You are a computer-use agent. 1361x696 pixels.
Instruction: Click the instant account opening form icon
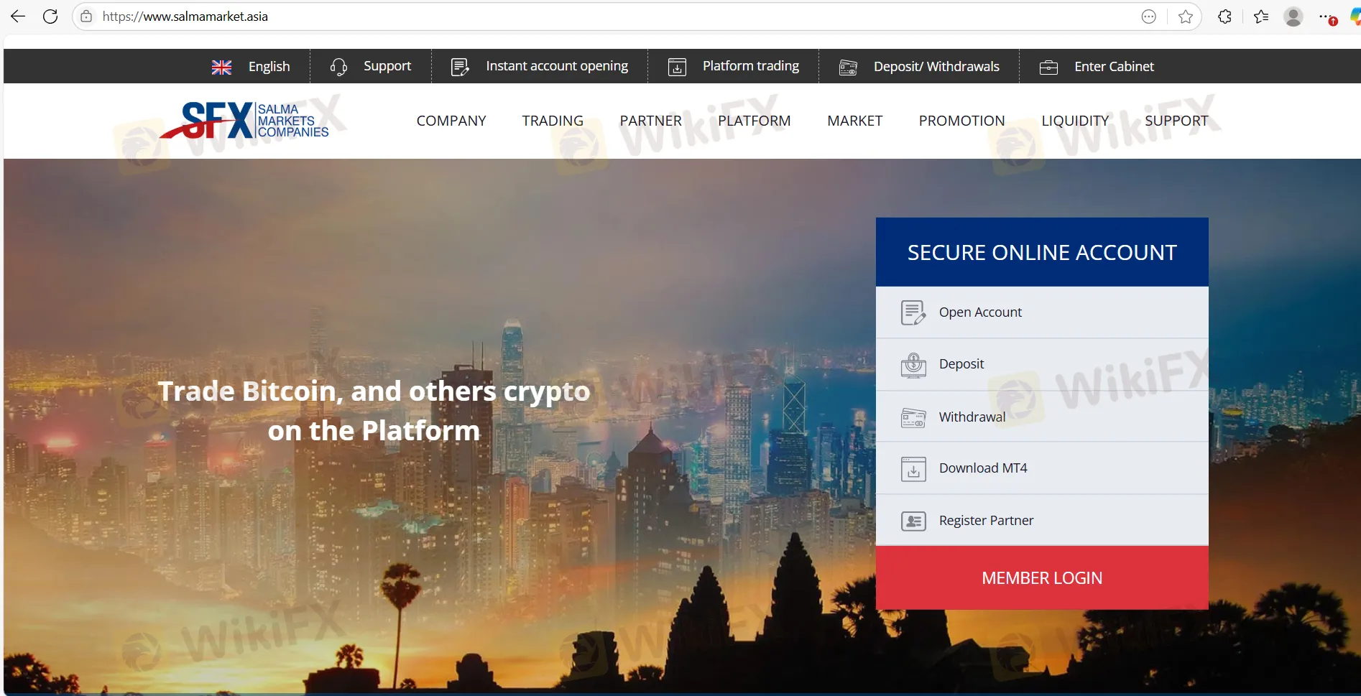point(460,67)
